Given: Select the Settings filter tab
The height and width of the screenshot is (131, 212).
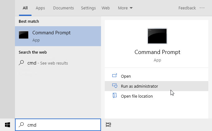Looking at the screenshot, I should 88,8.
